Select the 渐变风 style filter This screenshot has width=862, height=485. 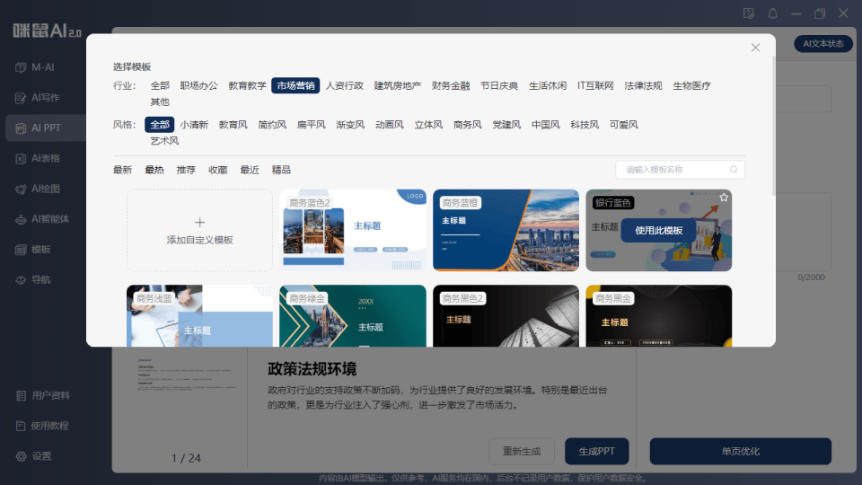[x=350, y=125]
